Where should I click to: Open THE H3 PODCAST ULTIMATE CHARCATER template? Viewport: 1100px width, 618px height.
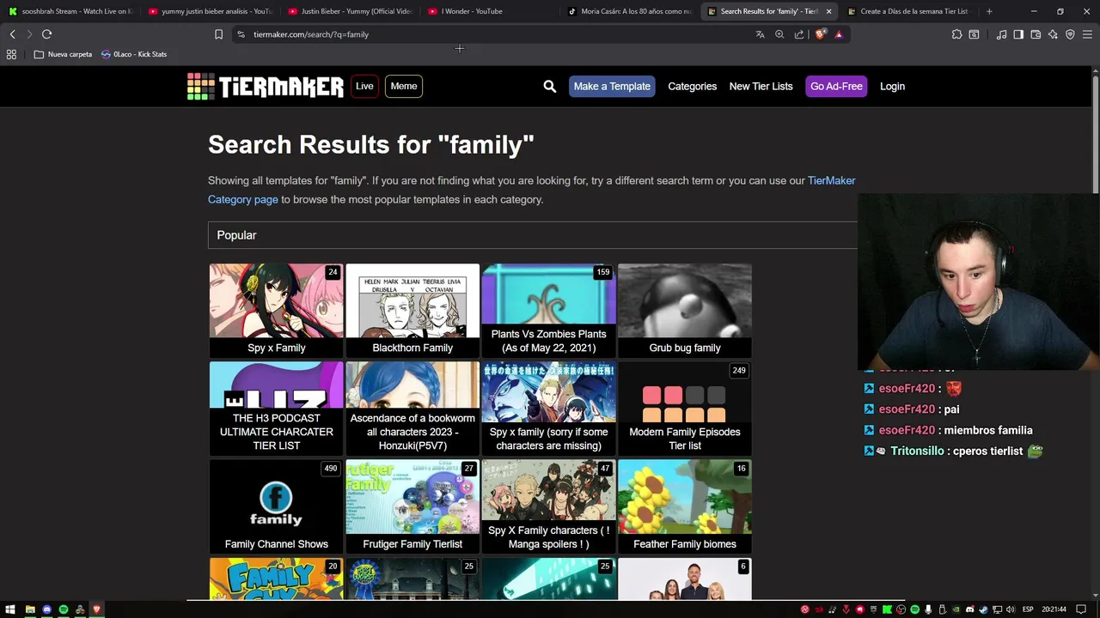pyautogui.click(x=276, y=409)
